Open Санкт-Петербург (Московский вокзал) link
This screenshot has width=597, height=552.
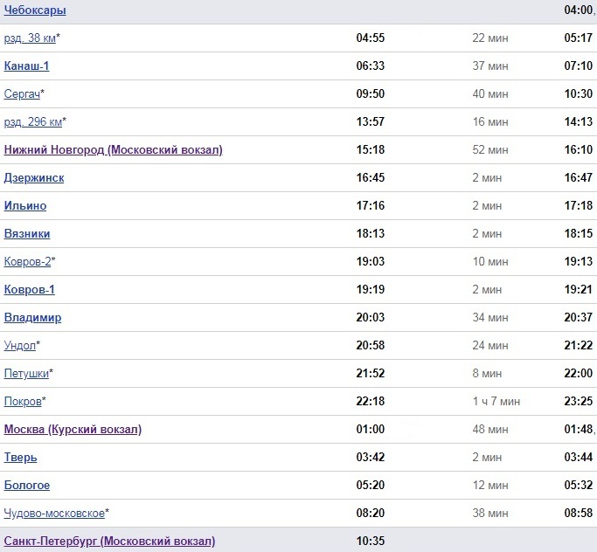coord(109,542)
